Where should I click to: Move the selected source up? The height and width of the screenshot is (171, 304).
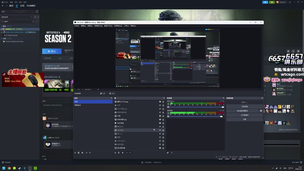(x=127, y=153)
